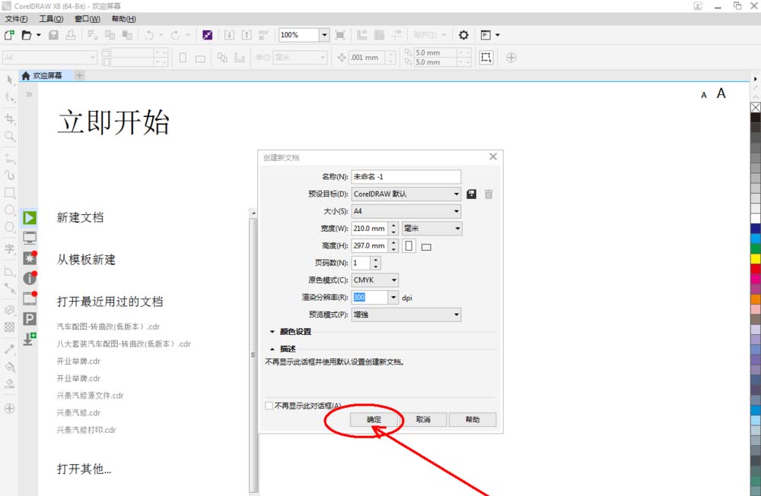Click the New Document link on the welcome screen
This screenshot has width=761, height=496.
pos(80,217)
